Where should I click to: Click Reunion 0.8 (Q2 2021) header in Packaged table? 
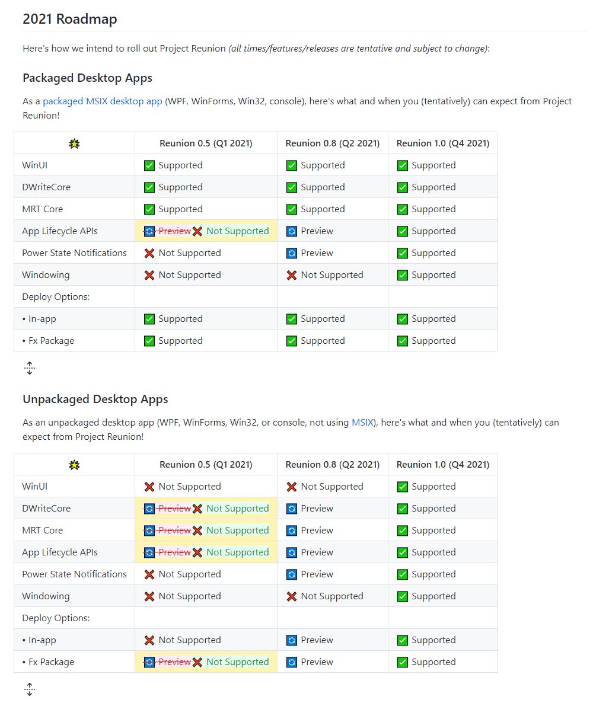(333, 143)
